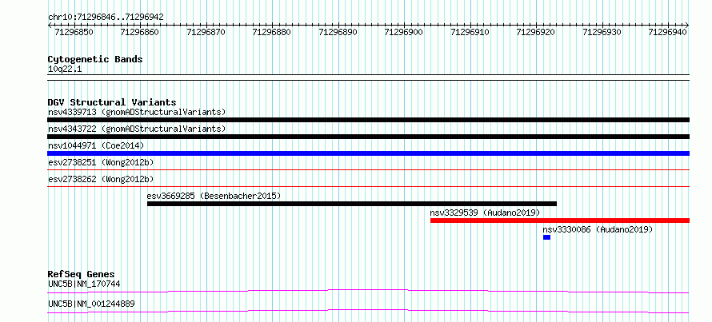Click the UNC5B NM_170744 gene track line

click(368, 291)
